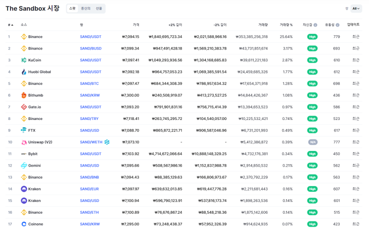Image resolution: width=369 pixels, height=229 pixels.
Task: Open the All pair filter dropdown
Action: pos(356,9)
